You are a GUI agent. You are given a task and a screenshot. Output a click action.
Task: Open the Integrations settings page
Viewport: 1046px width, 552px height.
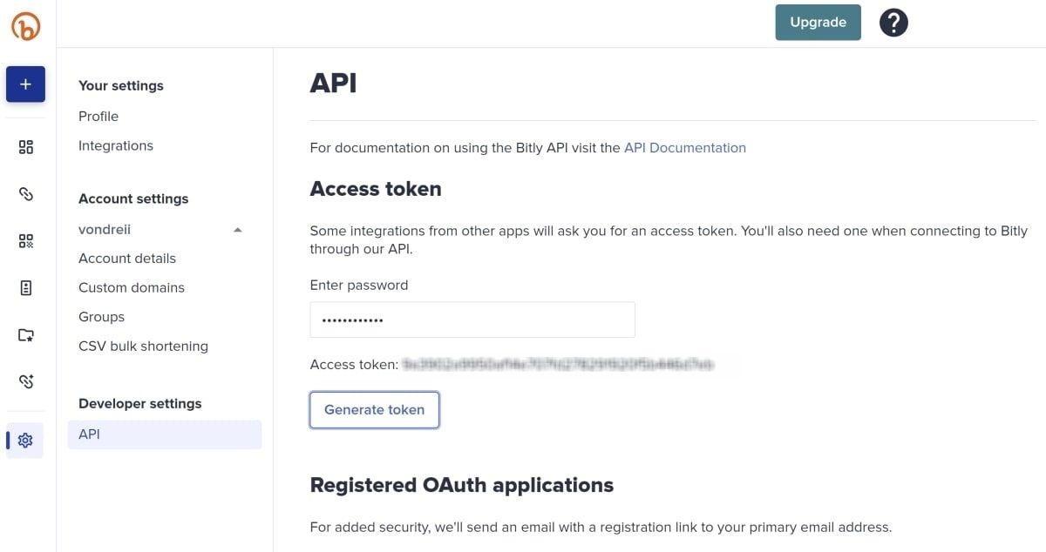click(x=116, y=145)
